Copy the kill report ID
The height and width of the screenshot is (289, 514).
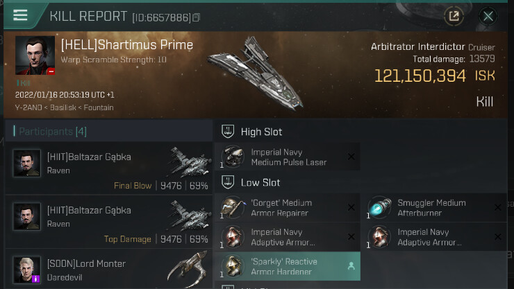[197, 17]
